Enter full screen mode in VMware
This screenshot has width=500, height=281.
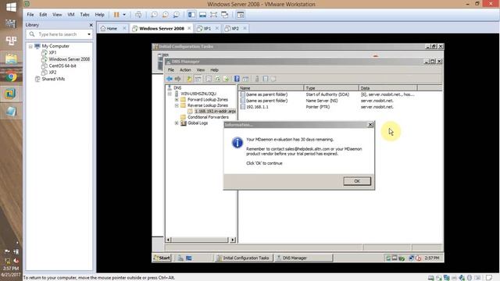[x=213, y=15]
